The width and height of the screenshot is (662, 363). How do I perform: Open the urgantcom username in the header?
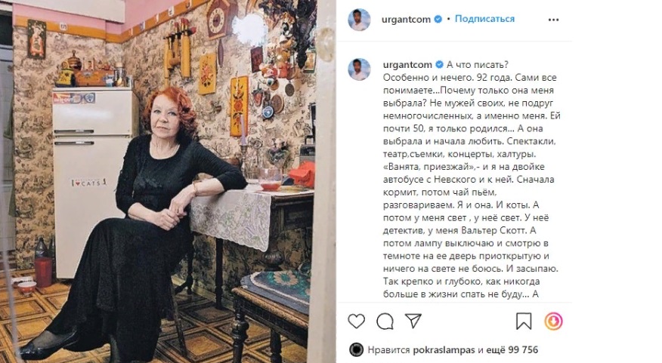[406, 20]
